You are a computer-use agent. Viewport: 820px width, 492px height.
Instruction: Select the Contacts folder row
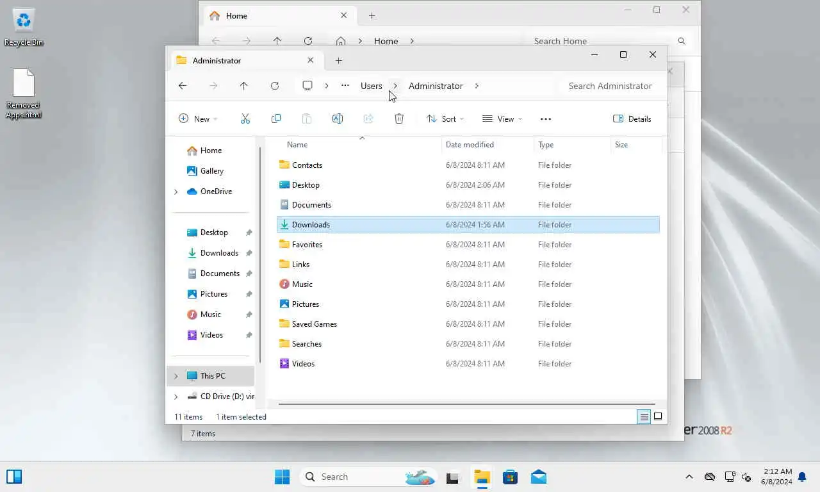point(468,165)
